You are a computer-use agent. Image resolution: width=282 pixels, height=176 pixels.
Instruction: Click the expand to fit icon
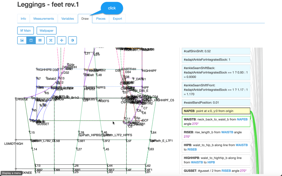coord(51,40)
